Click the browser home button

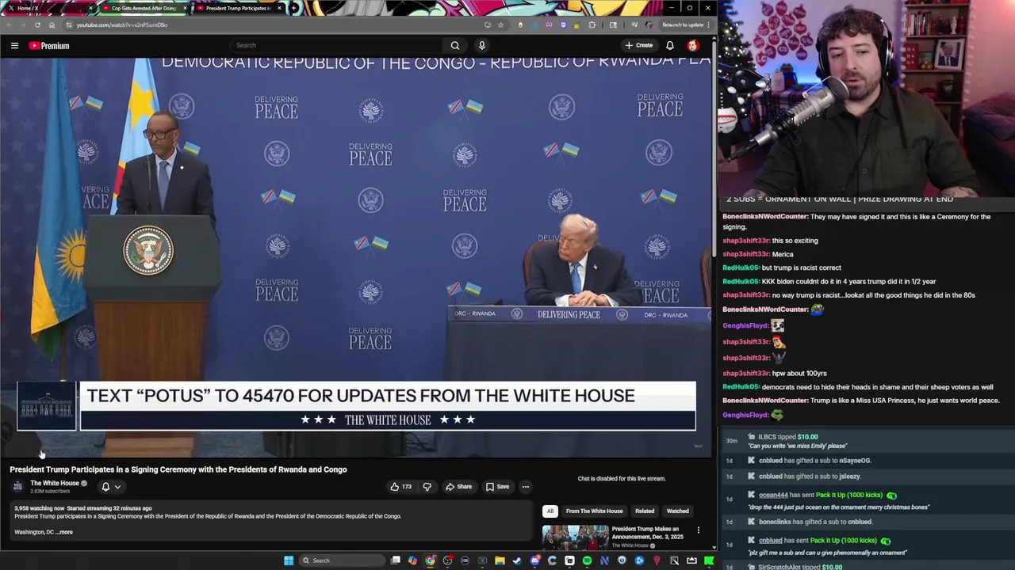[52, 25]
